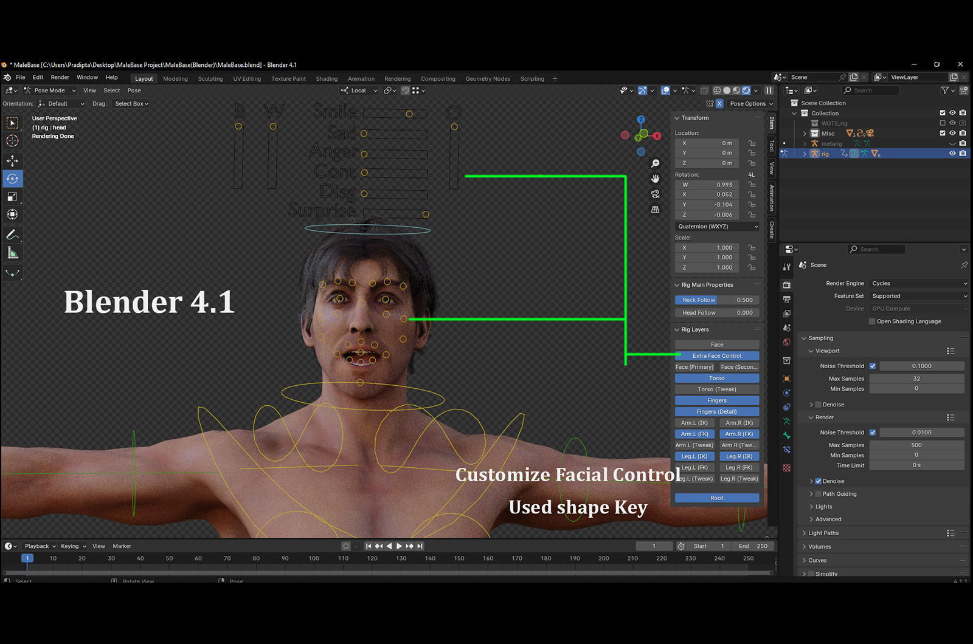Open the Render Engine Cycles dropdown

click(x=918, y=284)
